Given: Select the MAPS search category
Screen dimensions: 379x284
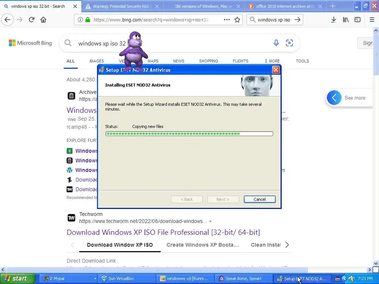Looking at the screenshot, I should (153, 61).
